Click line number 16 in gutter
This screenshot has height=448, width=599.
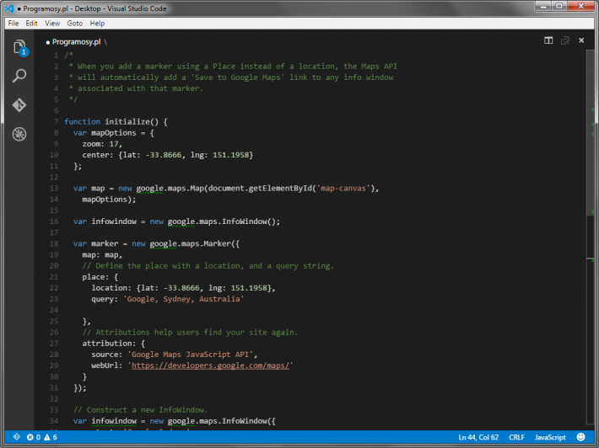pyautogui.click(x=54, y=221)
